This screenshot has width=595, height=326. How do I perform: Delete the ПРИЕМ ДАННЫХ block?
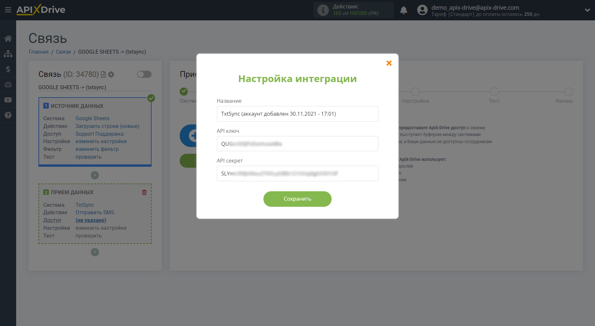click(144, 192)
